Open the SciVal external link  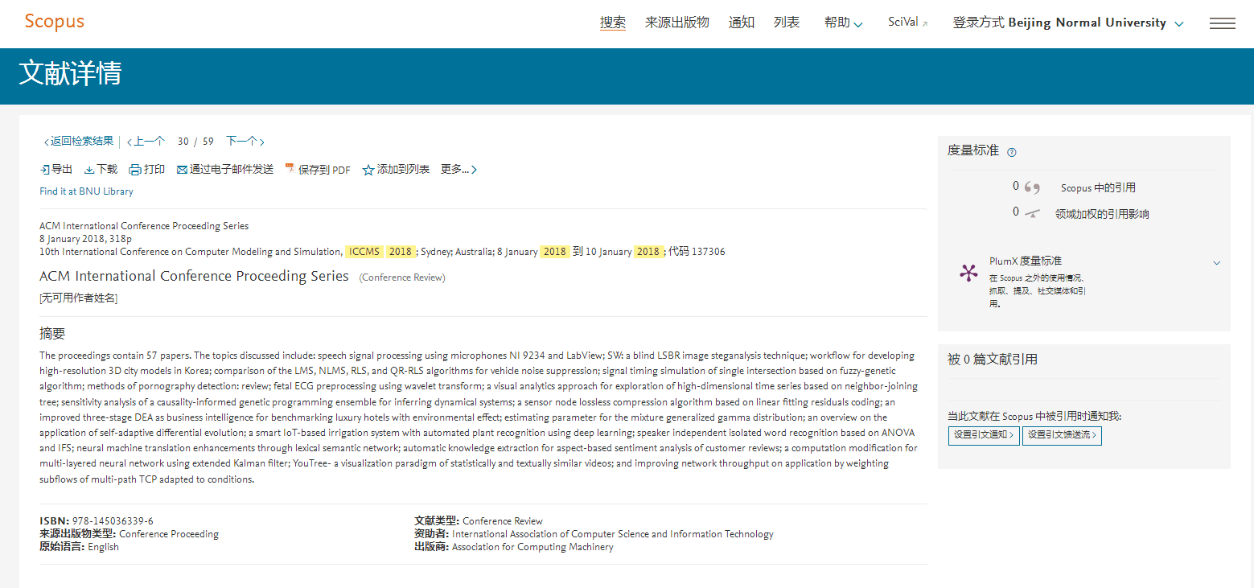(x=907, y=23)
